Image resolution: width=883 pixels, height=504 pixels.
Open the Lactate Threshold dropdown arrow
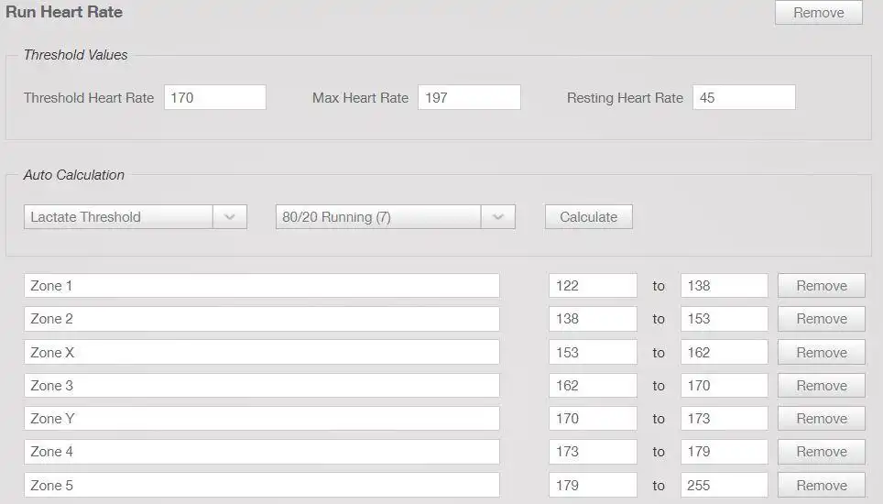[230, 217]
